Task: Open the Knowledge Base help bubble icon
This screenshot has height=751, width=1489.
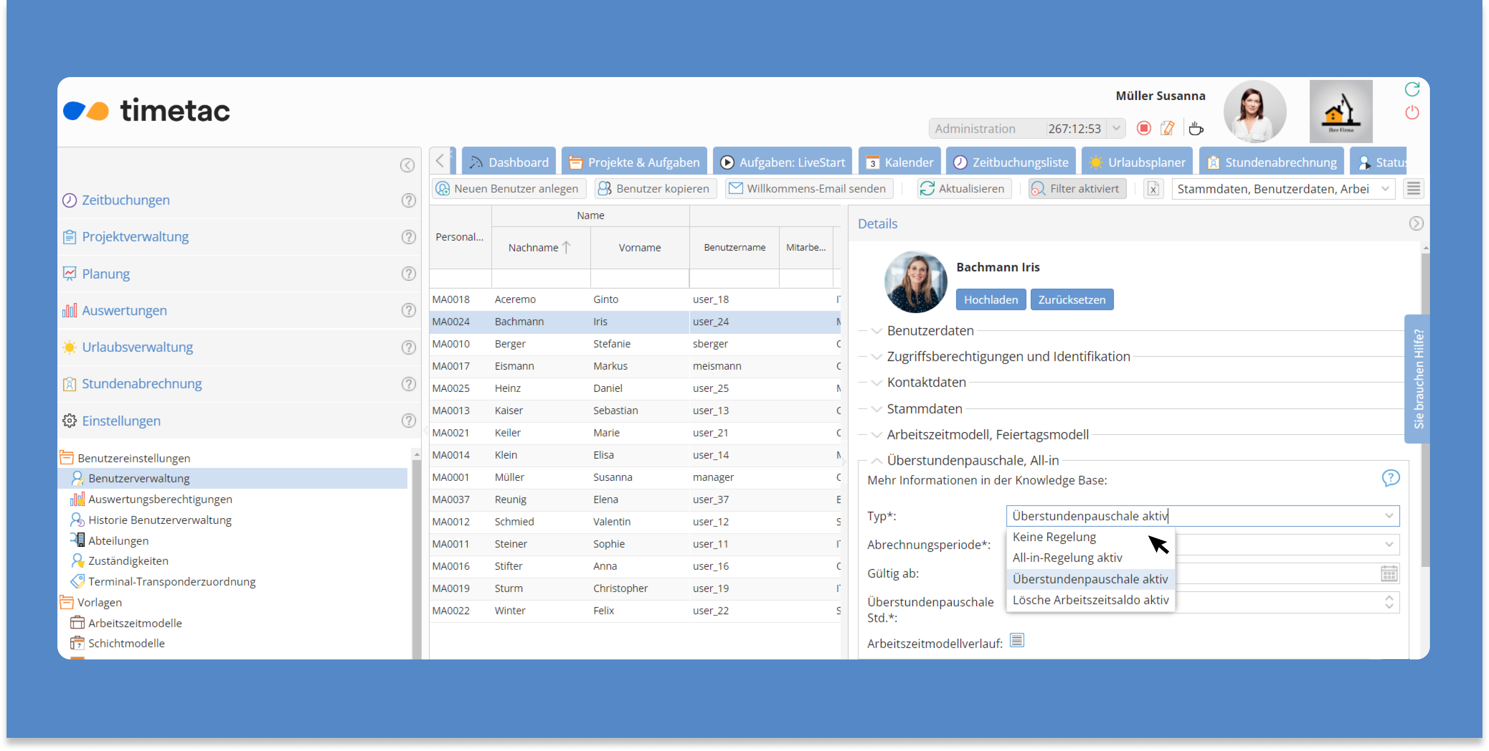Action: point(1390,478)
